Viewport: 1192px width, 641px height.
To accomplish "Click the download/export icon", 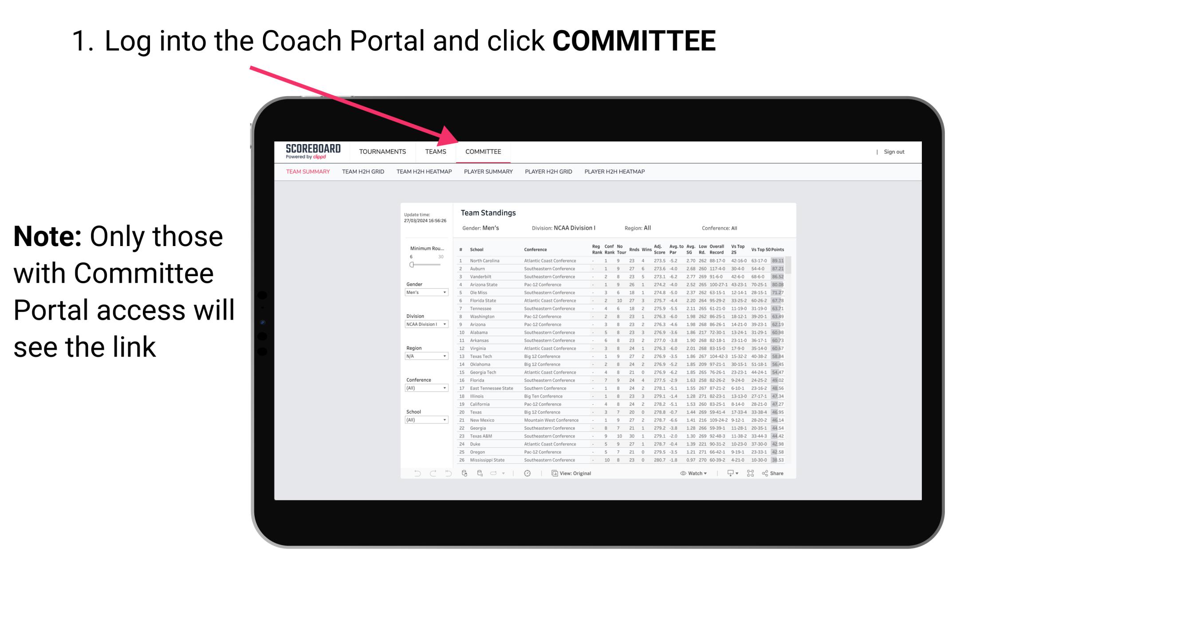I will pos(728,473).
